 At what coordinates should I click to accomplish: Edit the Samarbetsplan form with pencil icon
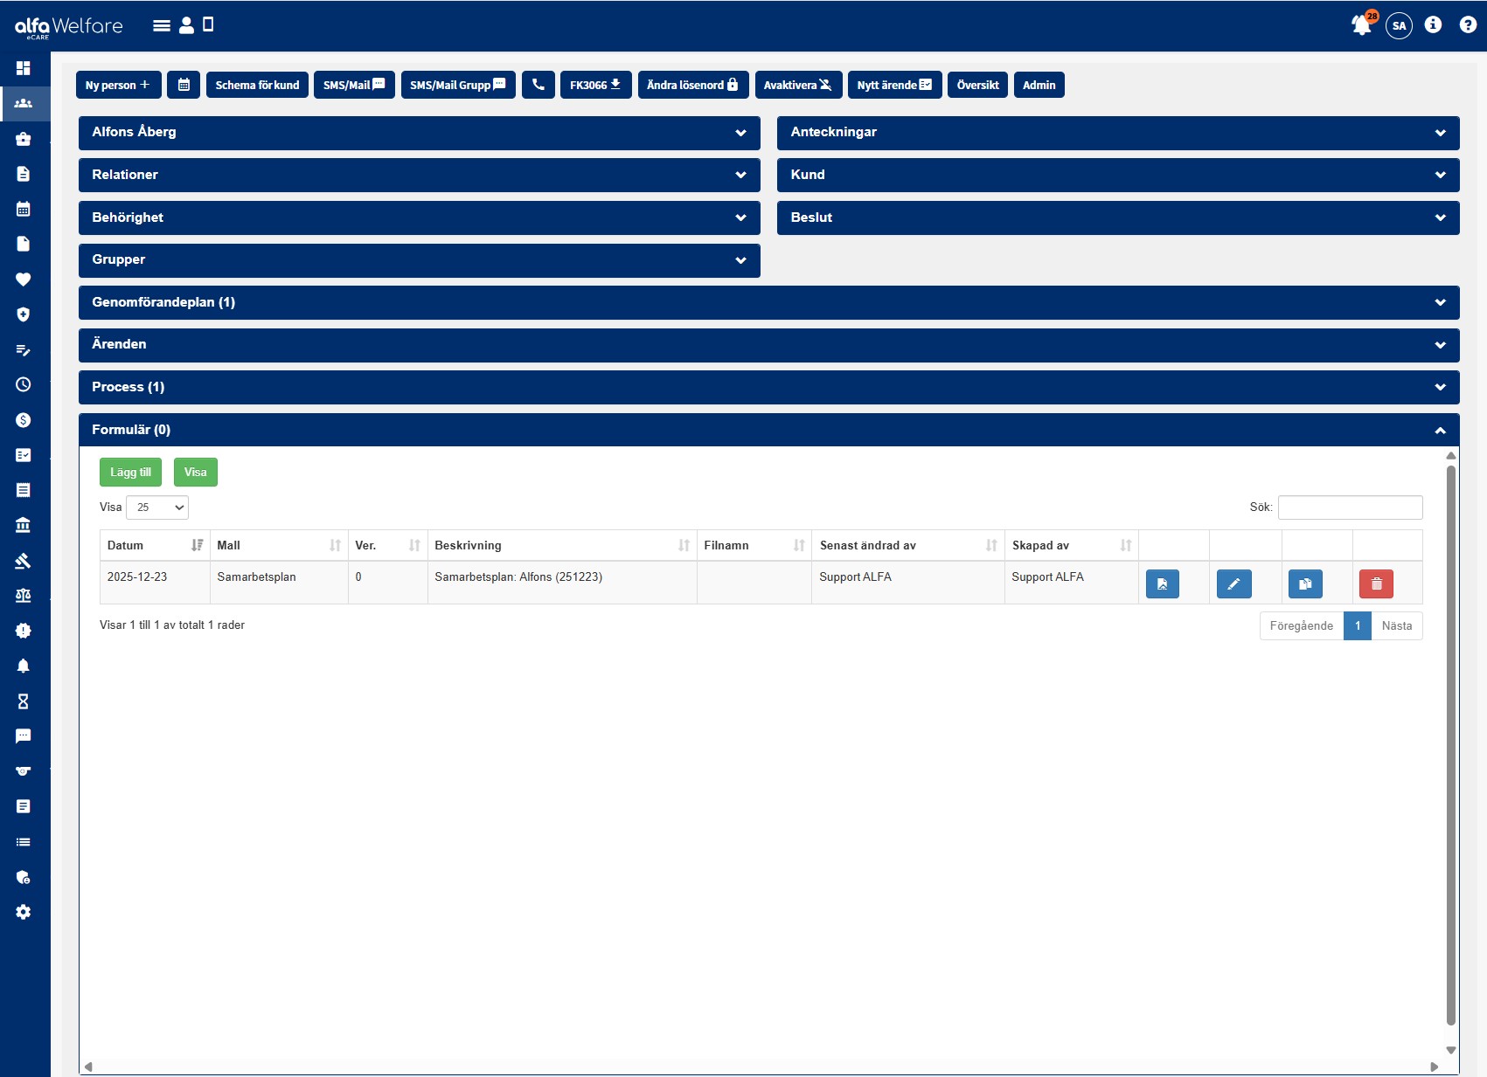[1233, 583]
